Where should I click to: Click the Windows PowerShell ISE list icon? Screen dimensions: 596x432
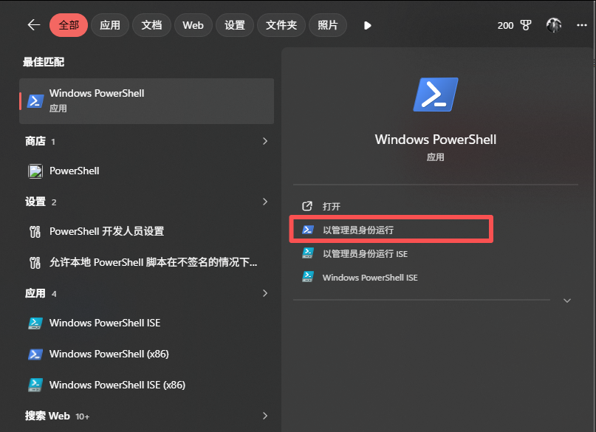coord(35,323)
